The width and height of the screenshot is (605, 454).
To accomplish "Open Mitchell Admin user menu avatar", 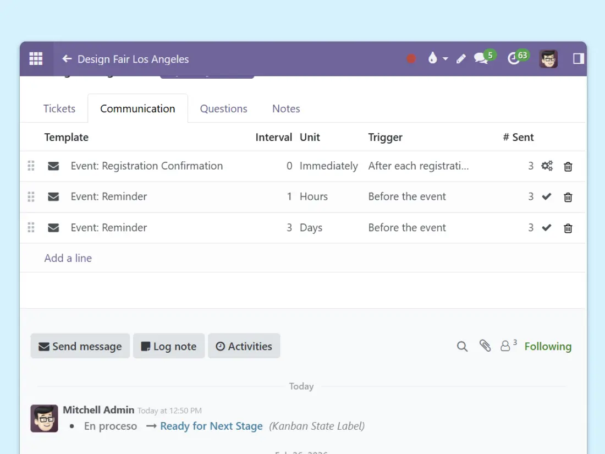I will tap(548, 59).
